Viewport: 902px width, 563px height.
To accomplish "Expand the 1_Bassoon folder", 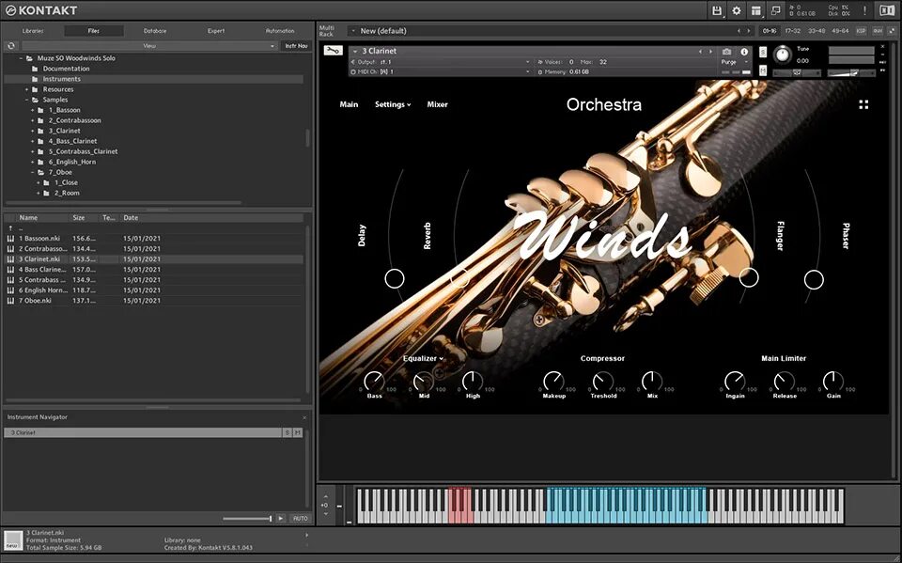I will coord(33,110).
